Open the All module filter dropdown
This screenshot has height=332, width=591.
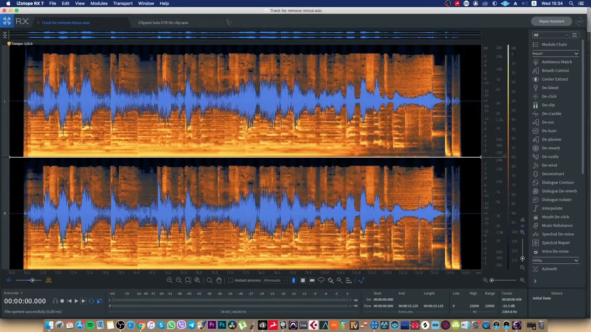pos(550,35)
